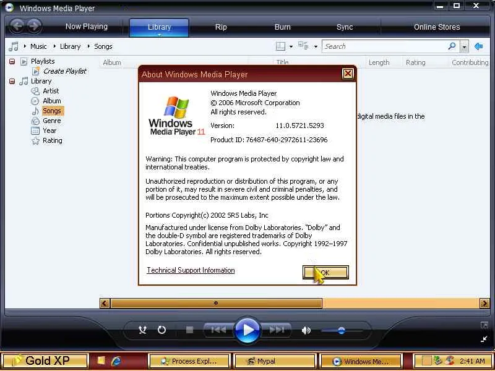Open the layout options dropdown arrow
The height and width of the screenshot is (371, 495).
291,47
